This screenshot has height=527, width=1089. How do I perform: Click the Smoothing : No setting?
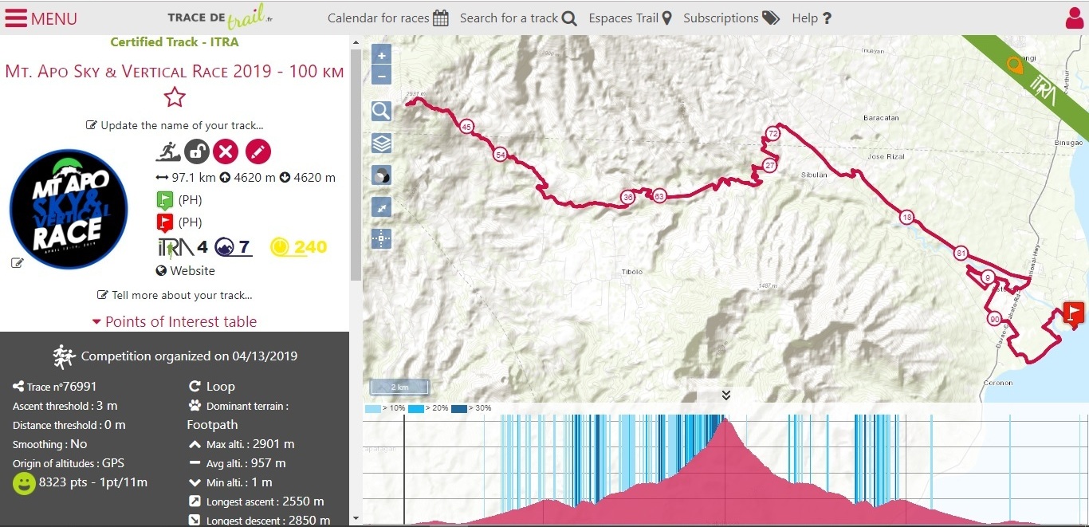coord(50,444)
